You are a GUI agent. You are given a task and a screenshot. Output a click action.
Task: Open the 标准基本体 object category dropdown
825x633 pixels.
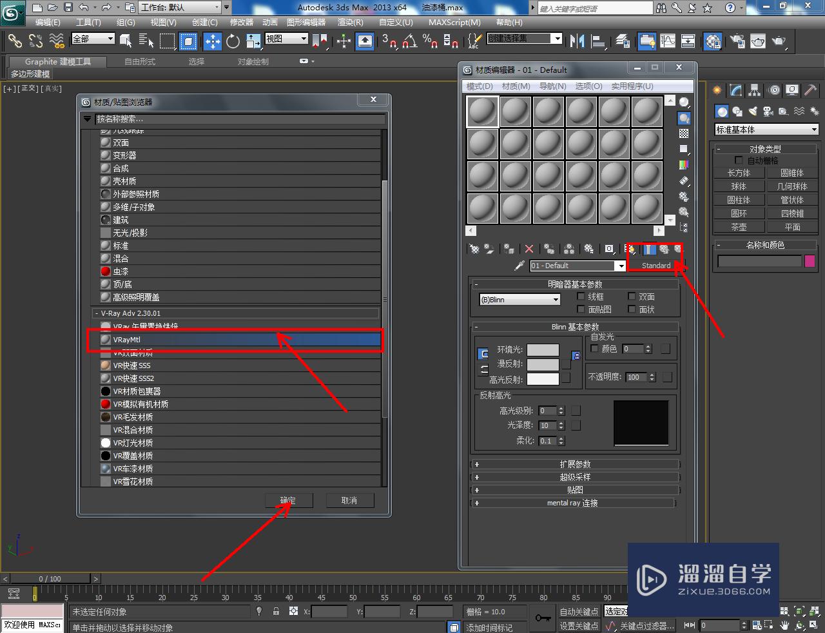pos(766,130)
